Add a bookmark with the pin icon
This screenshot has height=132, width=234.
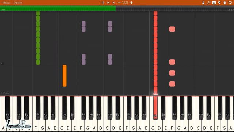pyautogui.click(x=219, y=3)
